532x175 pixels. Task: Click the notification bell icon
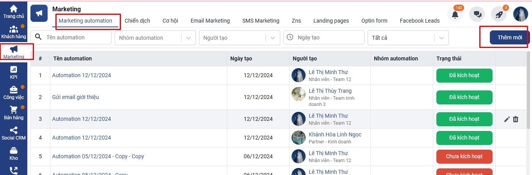click(x=455, y=14)
